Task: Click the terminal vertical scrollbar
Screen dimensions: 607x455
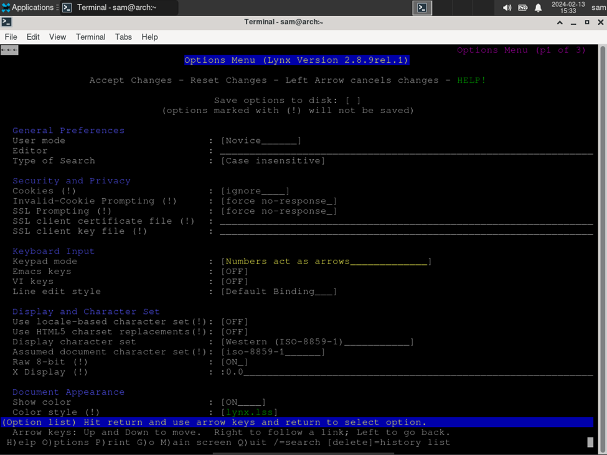Action: 603,247
